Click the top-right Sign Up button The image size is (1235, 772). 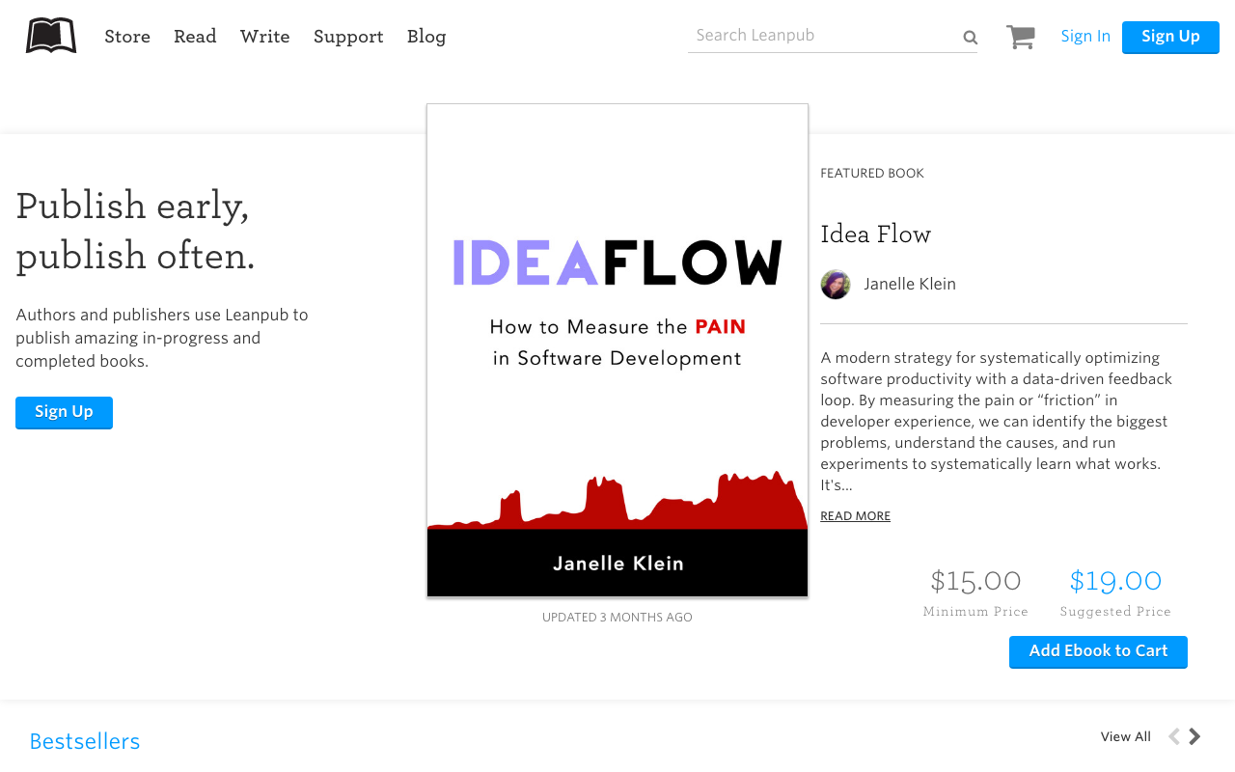click(1170, 37)
